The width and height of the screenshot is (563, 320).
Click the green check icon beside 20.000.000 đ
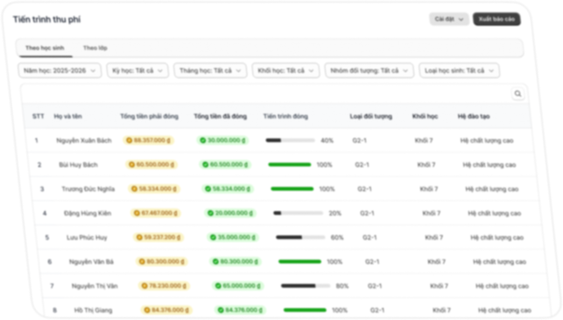tap(210, 213)
